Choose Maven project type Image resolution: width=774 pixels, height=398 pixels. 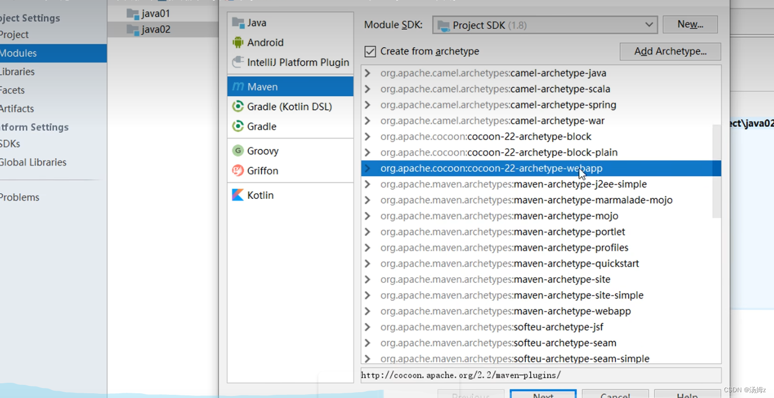pos(290,87)
